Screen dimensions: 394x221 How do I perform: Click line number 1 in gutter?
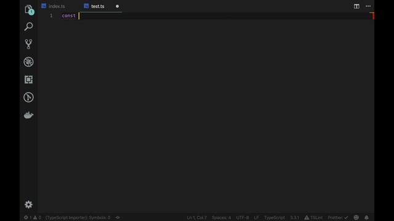tap(51, 15)
